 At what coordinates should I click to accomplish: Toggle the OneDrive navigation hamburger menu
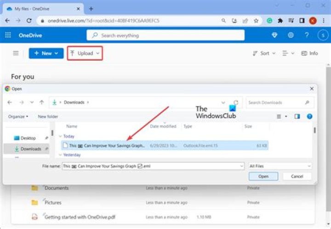16,53
